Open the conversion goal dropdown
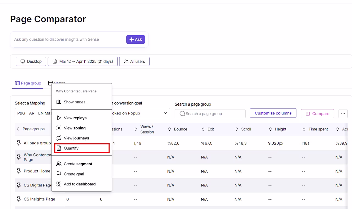The width and height of the screenshot is (352, 209). [141, 113]
